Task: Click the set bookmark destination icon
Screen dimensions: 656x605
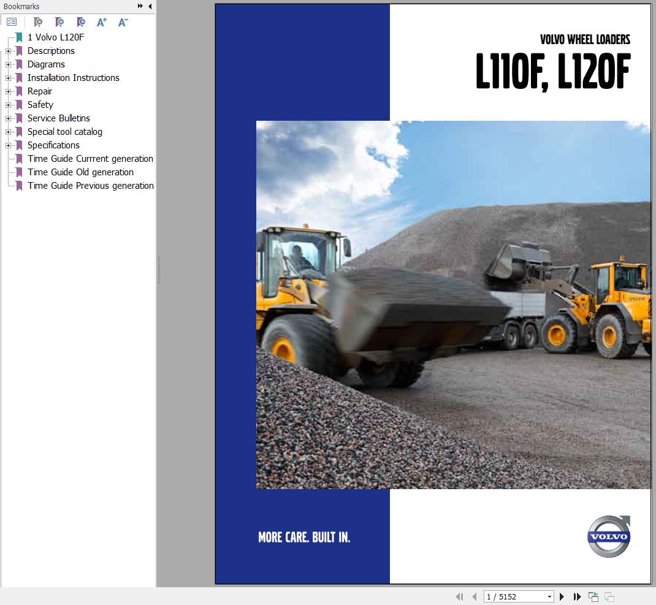Action: click(x=81, y=21)
